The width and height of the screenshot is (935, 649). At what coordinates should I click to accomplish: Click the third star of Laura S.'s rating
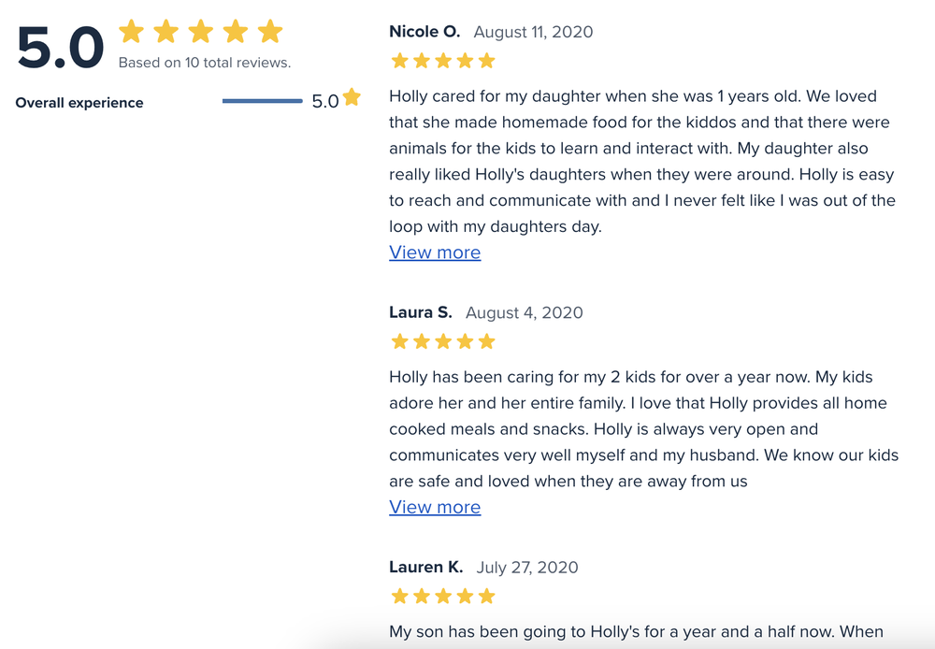(443, 342)
